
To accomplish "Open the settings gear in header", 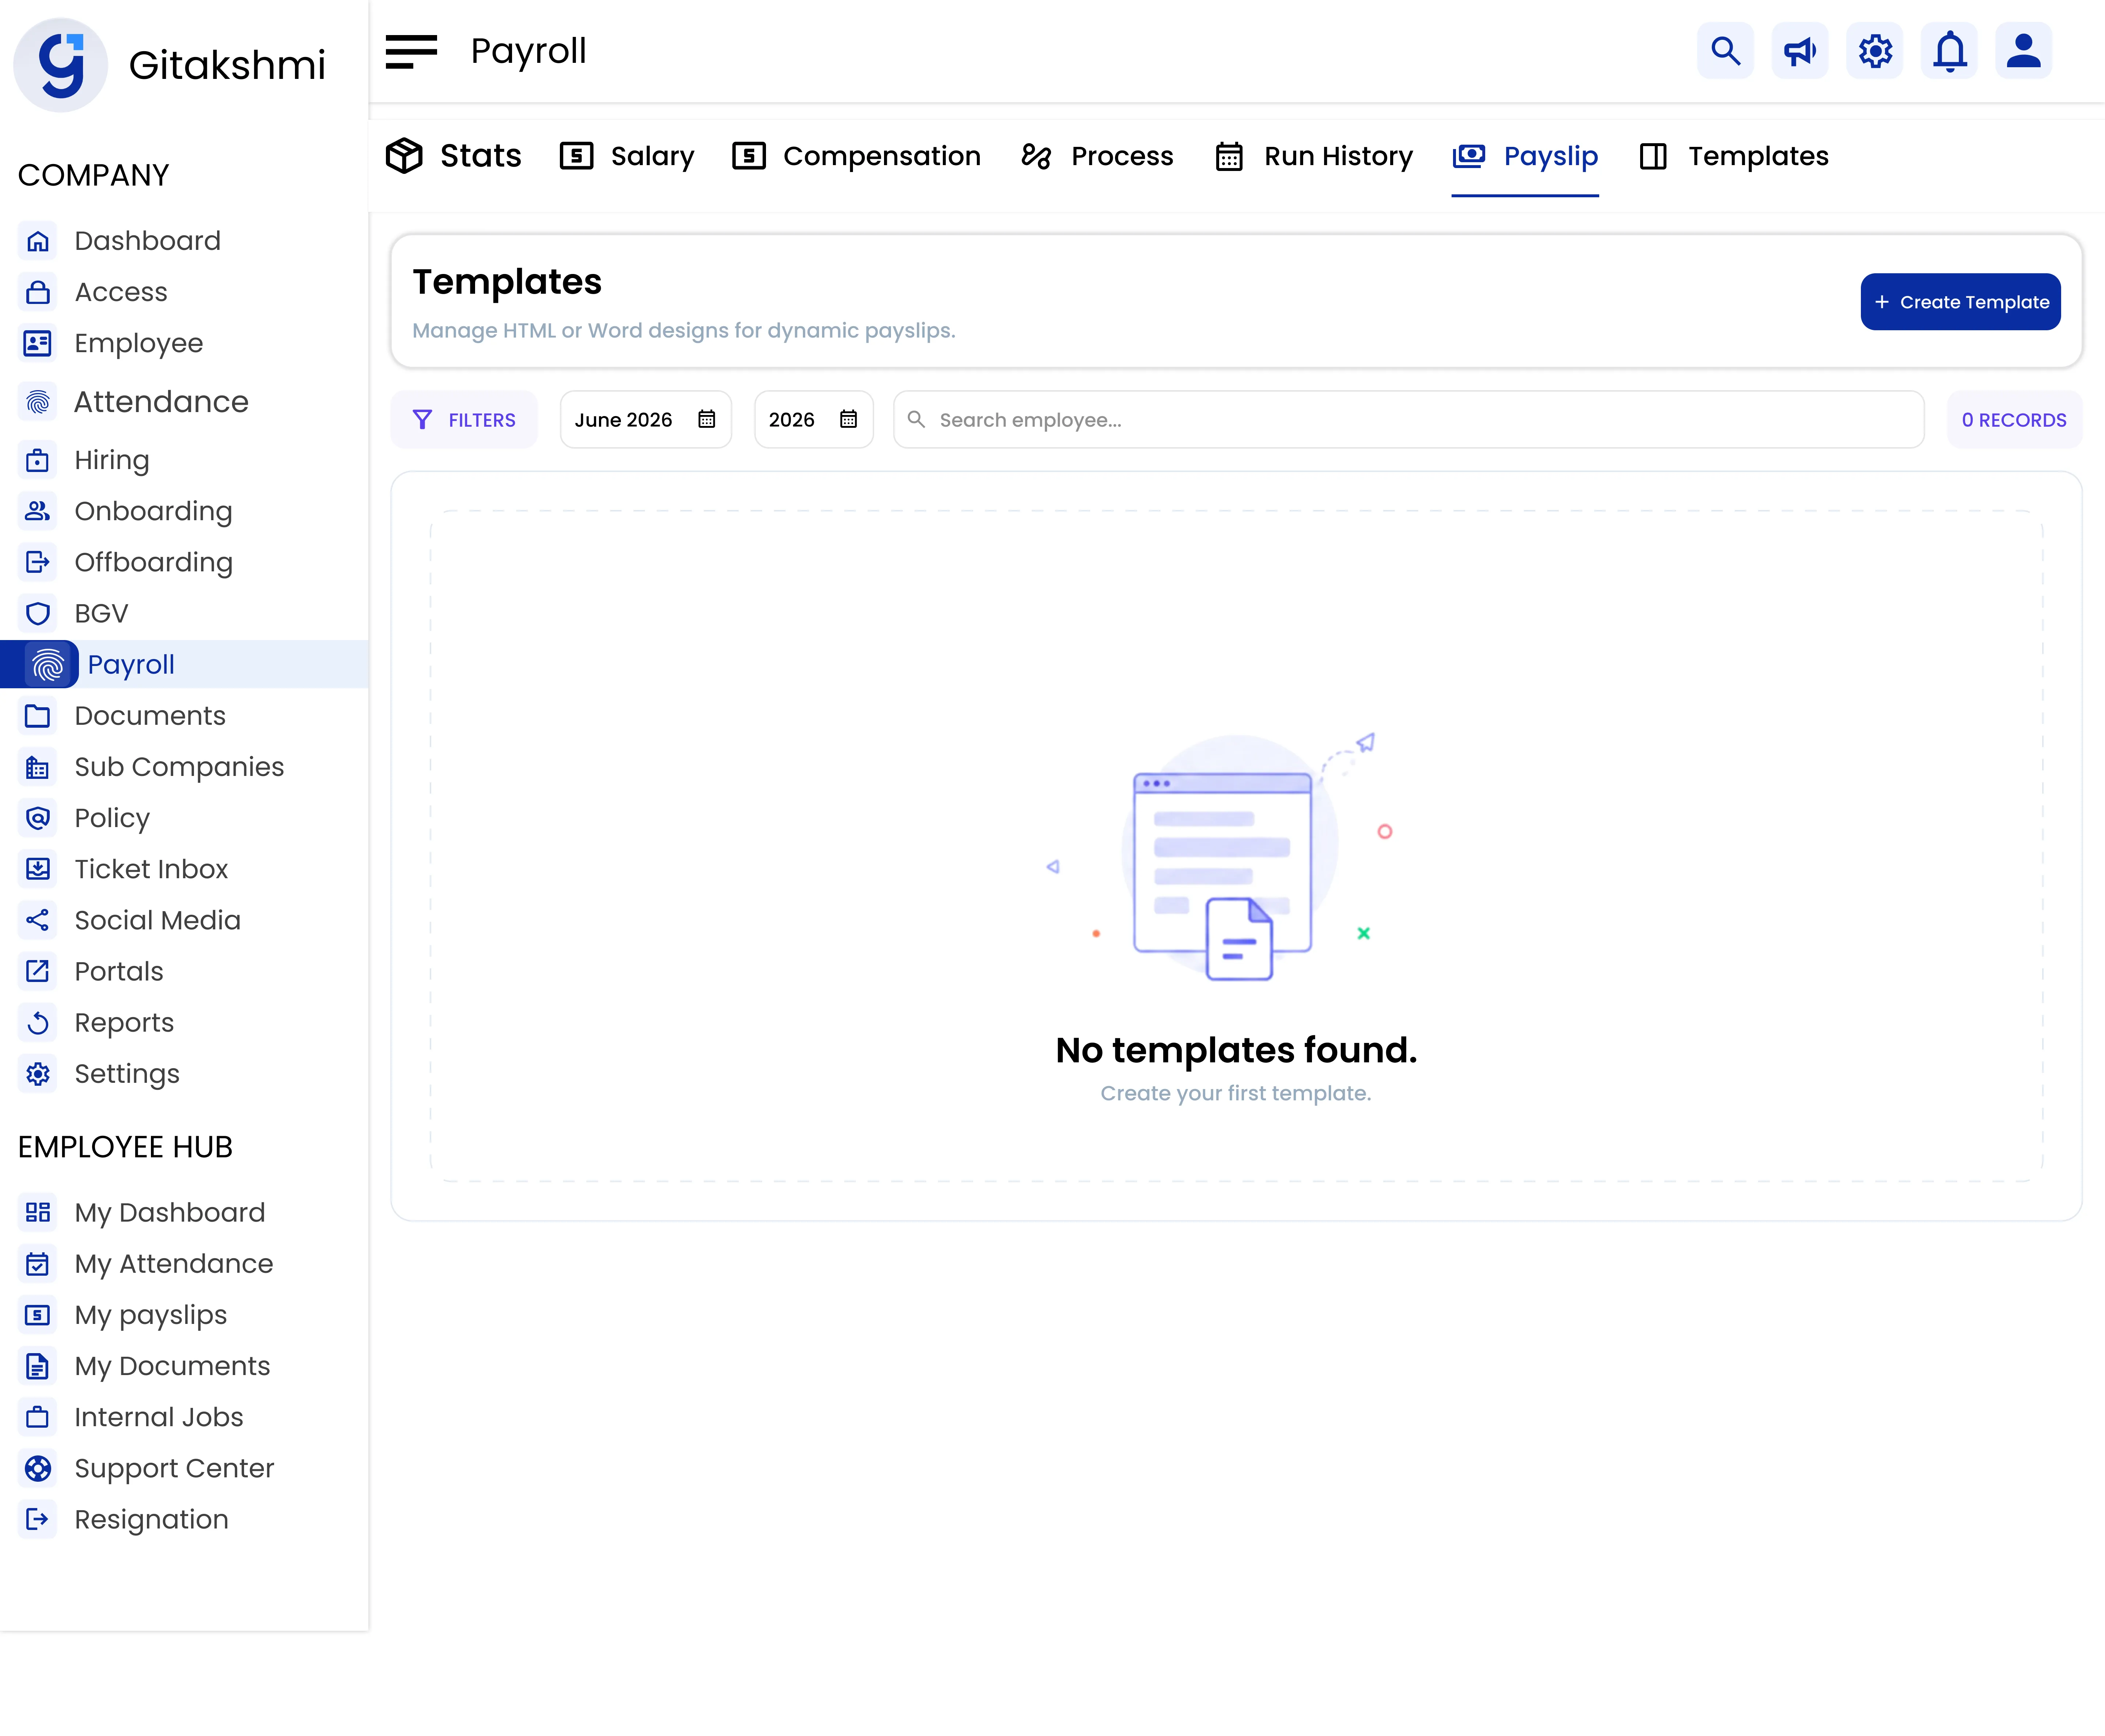I will (1875, 51).
